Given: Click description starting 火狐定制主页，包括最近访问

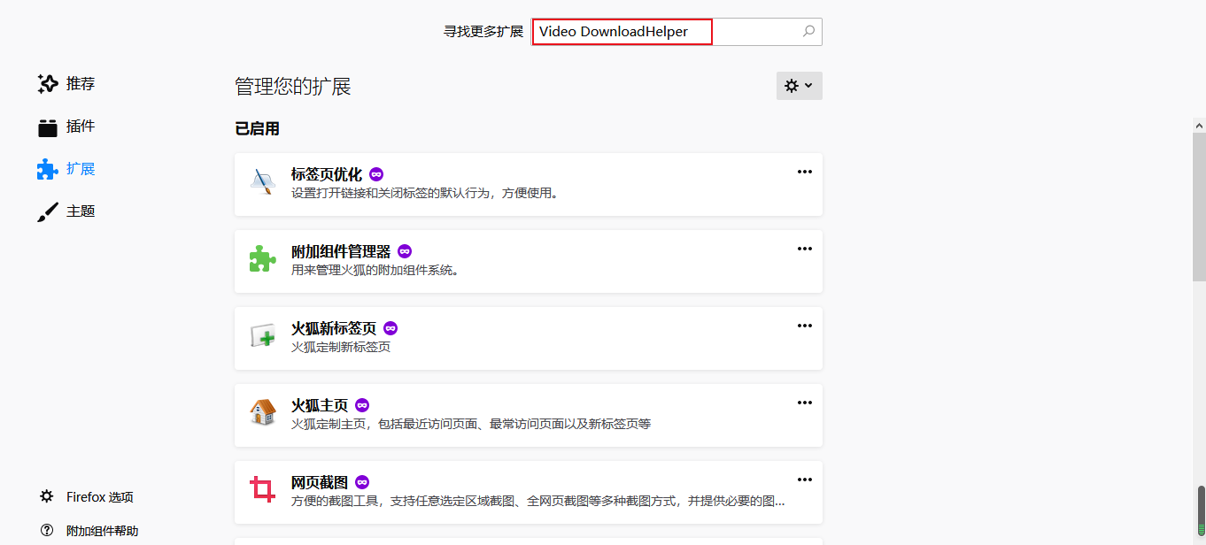Looking at the screenshot, I should (x=471, y=424).
